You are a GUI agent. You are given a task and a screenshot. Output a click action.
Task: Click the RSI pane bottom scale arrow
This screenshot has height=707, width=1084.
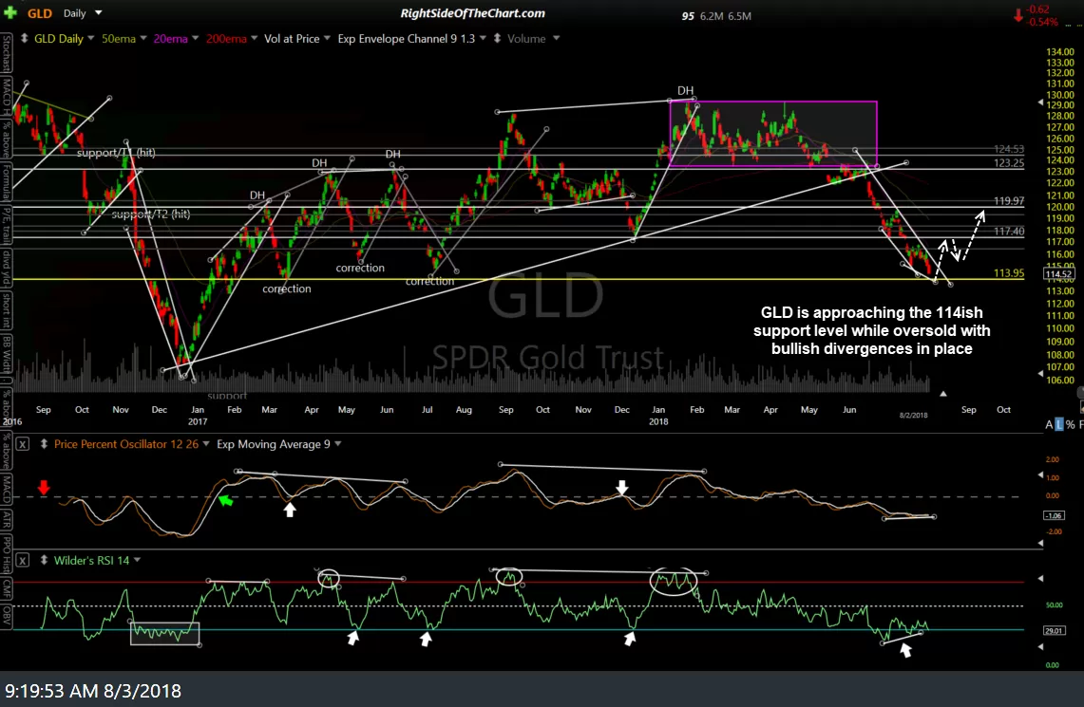tap(1041, 647)
